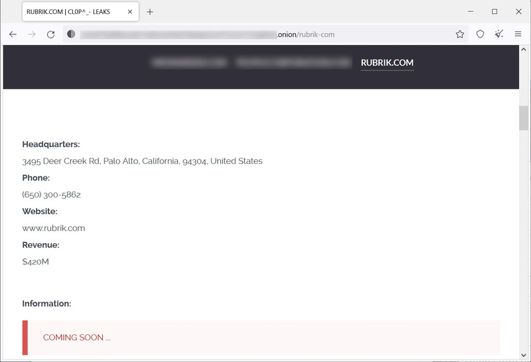Open the RUBRIK.COM navigation link
The image size is (531, 362).
387,62
